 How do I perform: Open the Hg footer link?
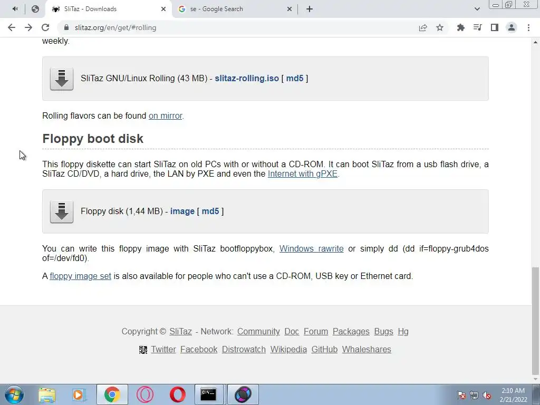click(403, 331)
